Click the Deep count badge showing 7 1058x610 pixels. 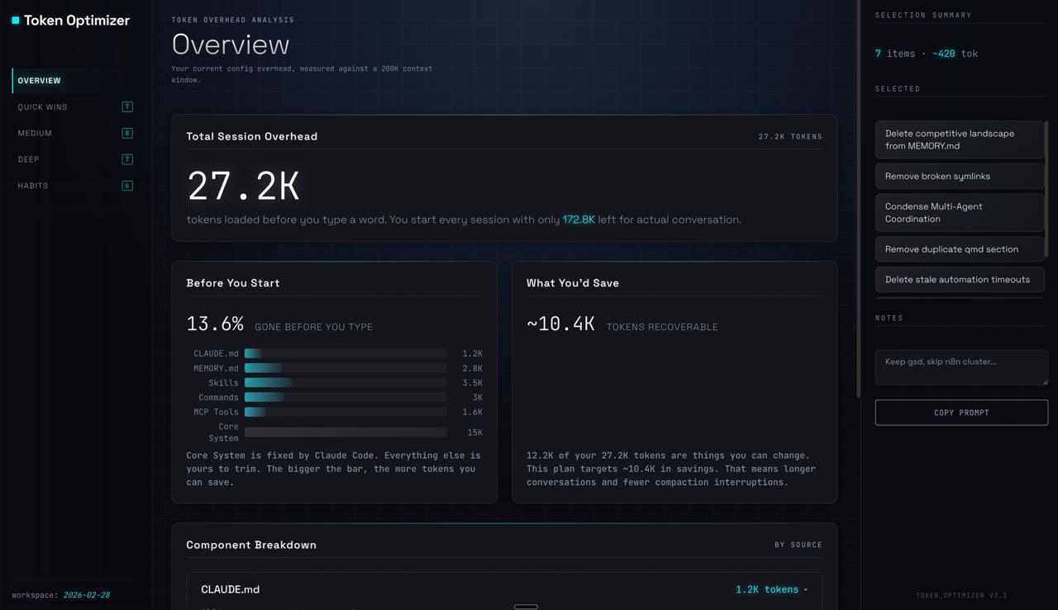point(127,159)
